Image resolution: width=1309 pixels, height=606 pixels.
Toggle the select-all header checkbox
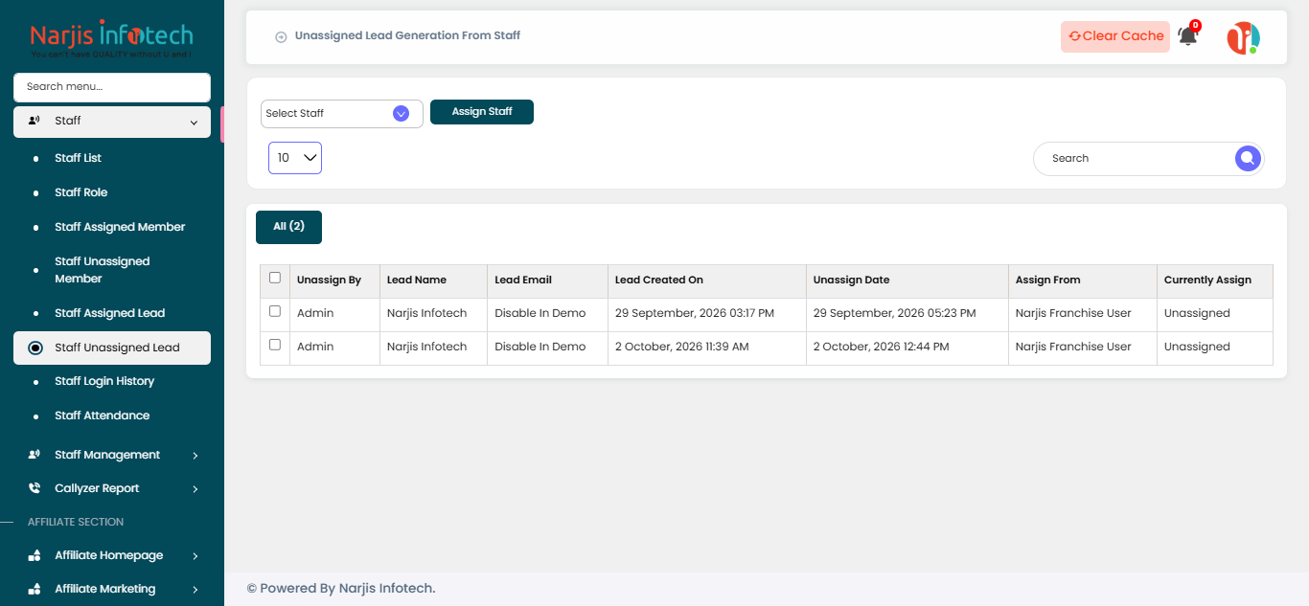(275, 278)
